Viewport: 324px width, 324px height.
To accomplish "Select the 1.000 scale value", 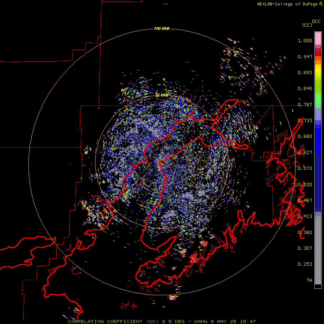I will point(305,40).
